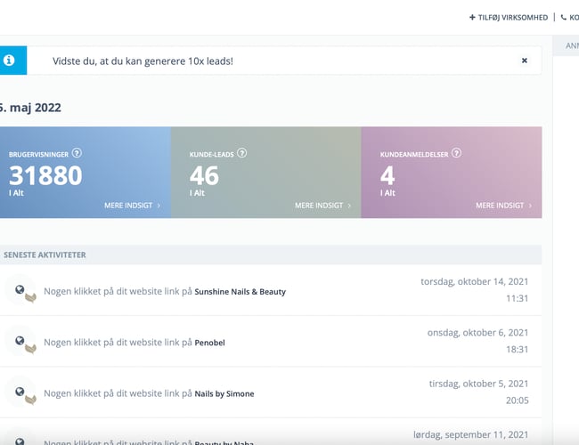579x445 pixels.
Task: Open help icon next to Brugervisninger
Action: [x=77, y=153]
